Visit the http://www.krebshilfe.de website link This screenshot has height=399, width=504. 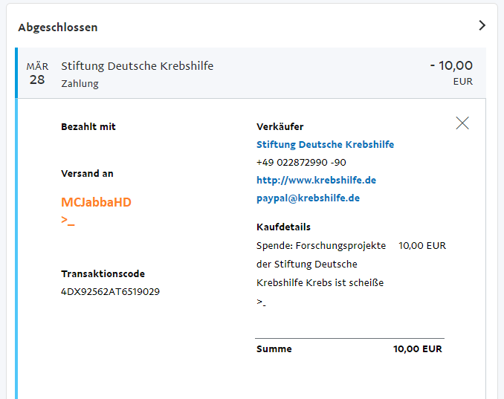pos(316,181)
